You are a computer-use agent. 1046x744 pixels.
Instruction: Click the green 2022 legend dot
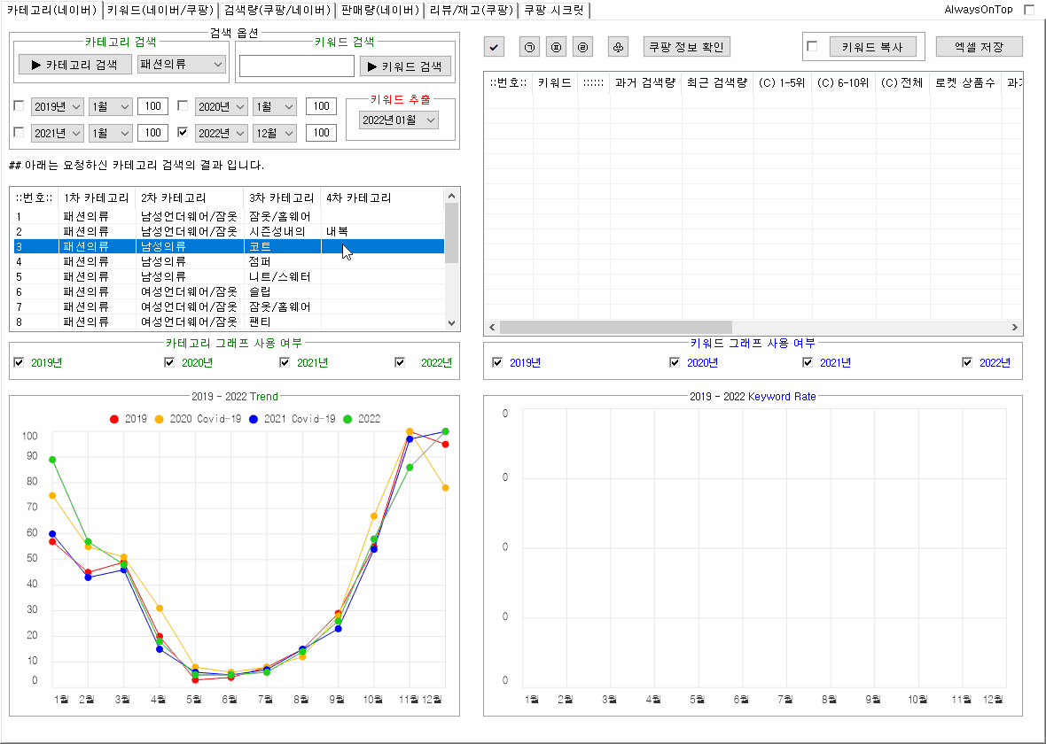[347, 419]
